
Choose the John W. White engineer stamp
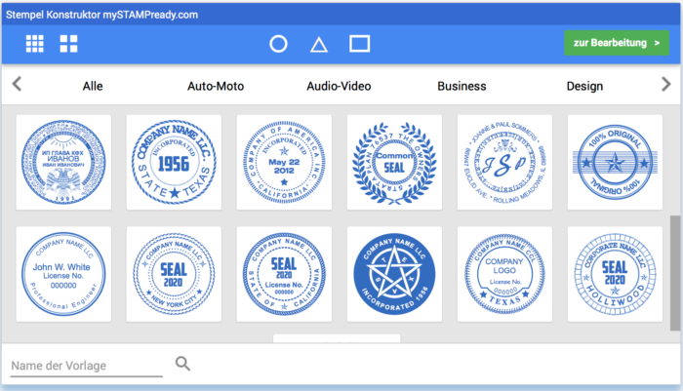pos(63,274)
